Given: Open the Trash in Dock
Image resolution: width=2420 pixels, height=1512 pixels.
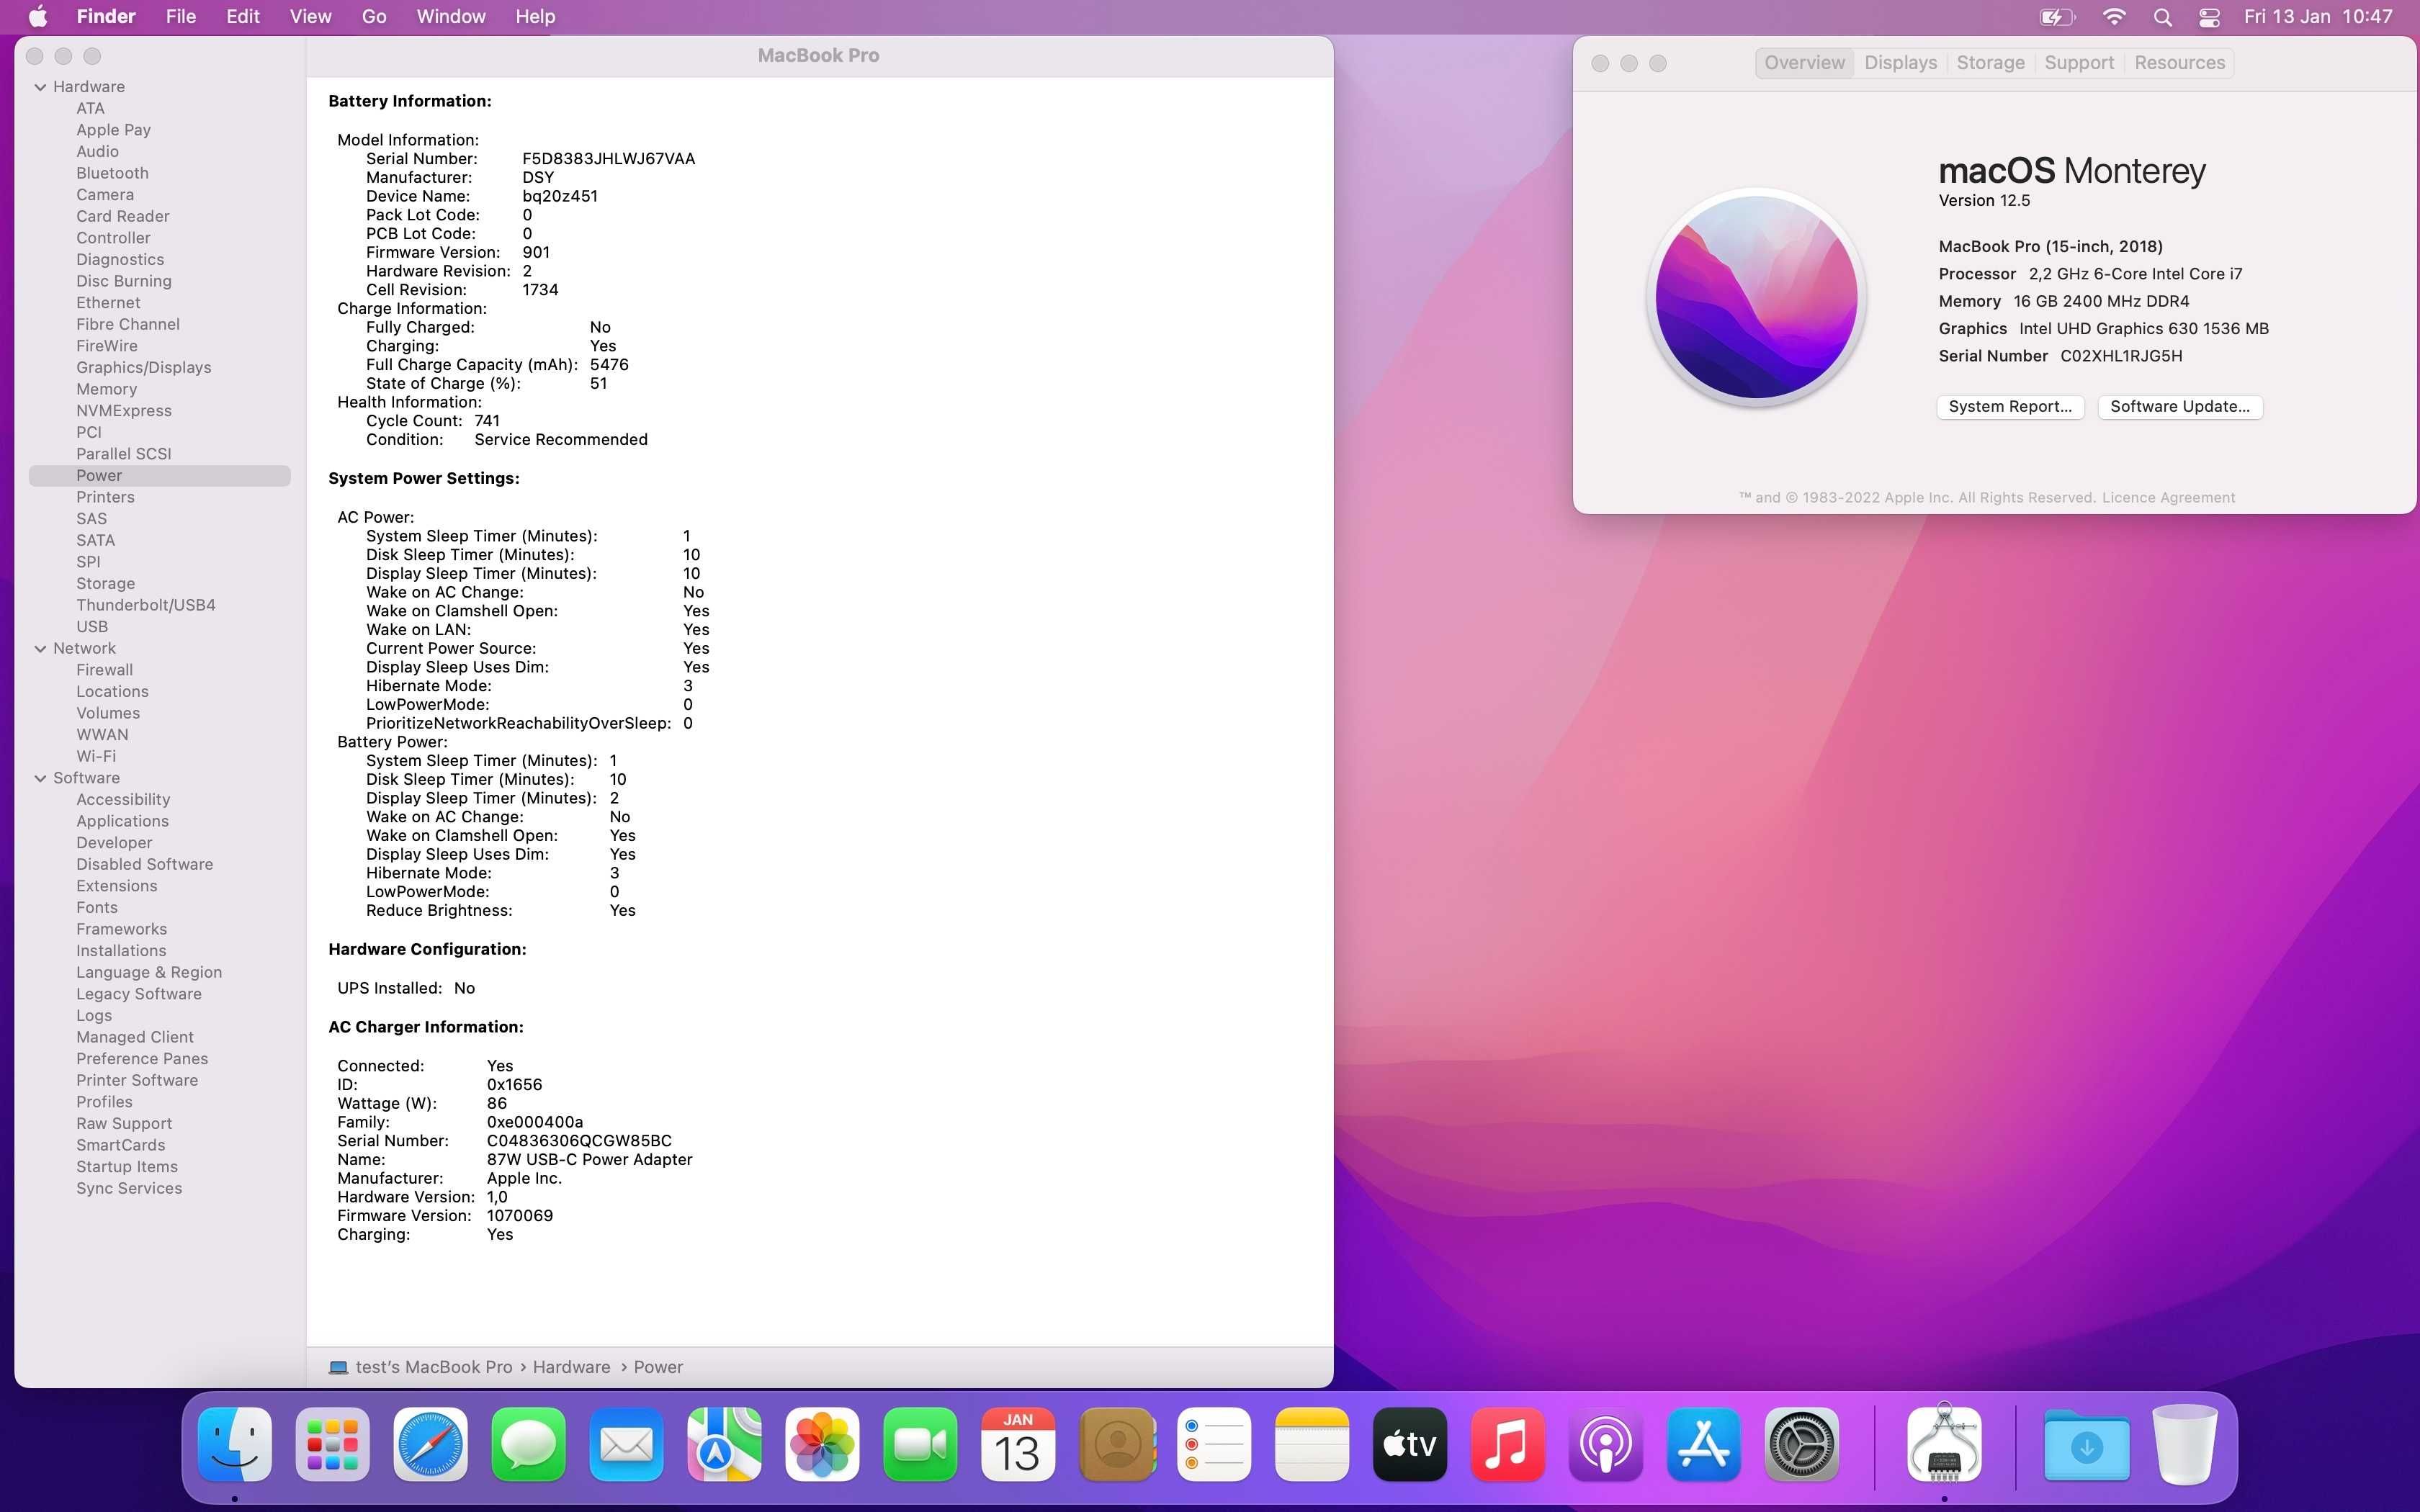Looking at the screenshot, I should point(2185,1445).
